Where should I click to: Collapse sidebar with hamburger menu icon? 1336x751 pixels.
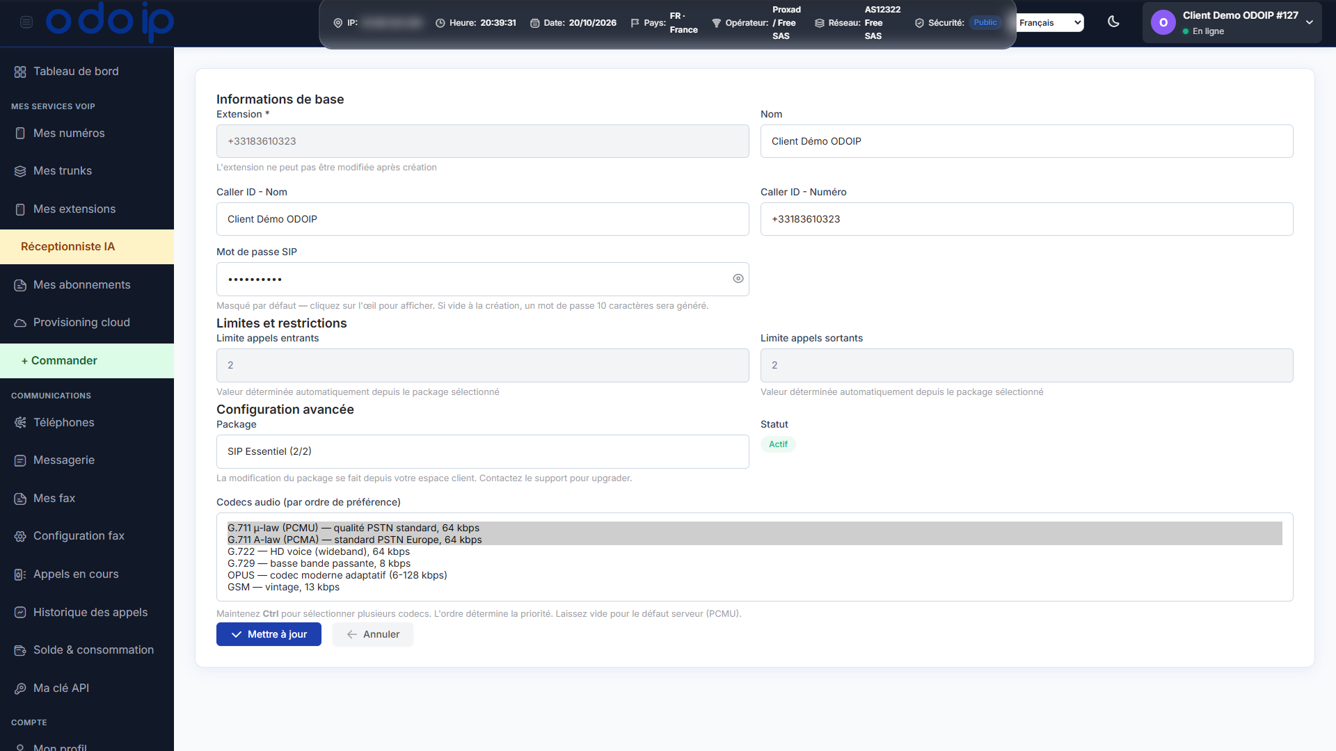26,22
